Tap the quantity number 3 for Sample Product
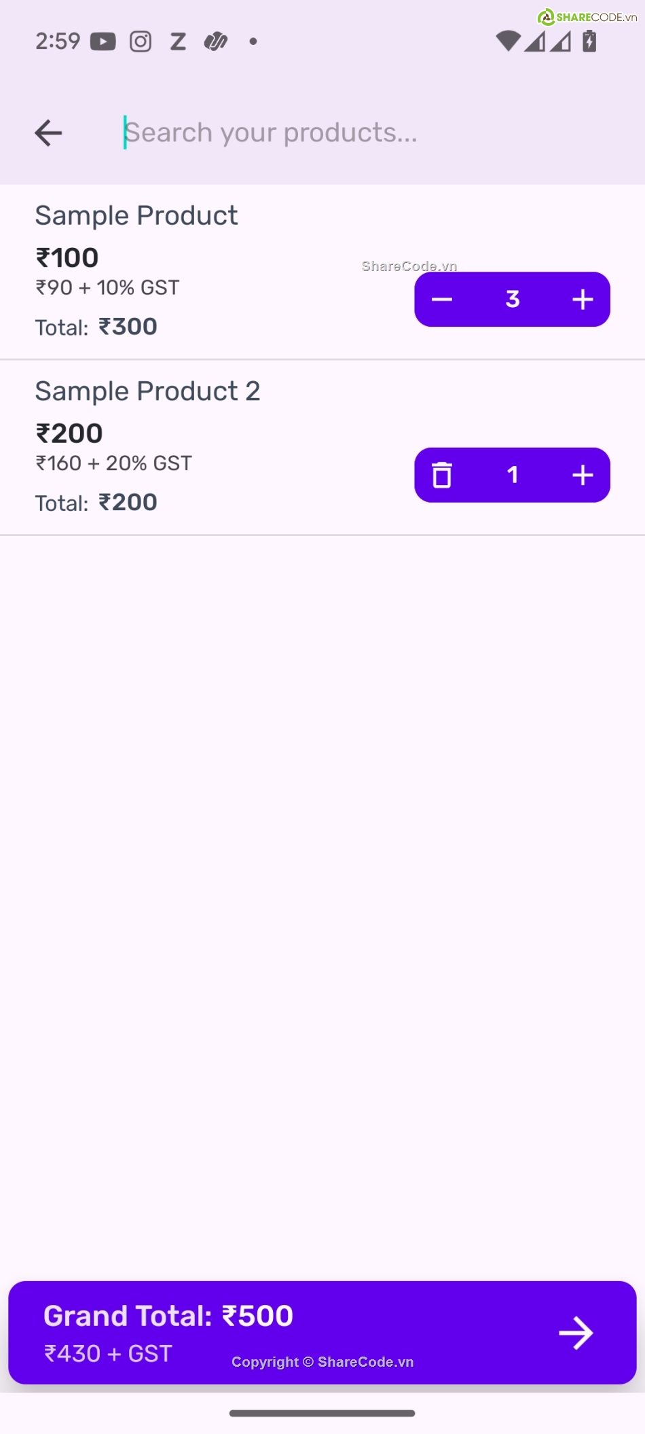Screen dimensions: 645x1434 [x=513, y=300]
